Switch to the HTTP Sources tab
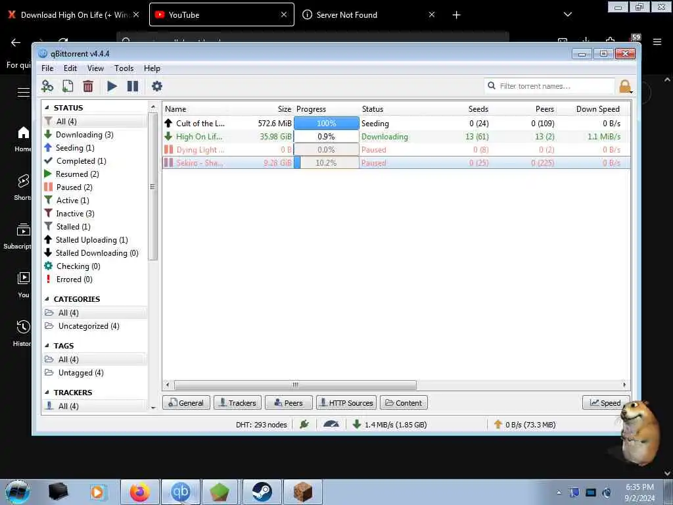The width and height of the screenshot is (673, 505). [346, 403]
